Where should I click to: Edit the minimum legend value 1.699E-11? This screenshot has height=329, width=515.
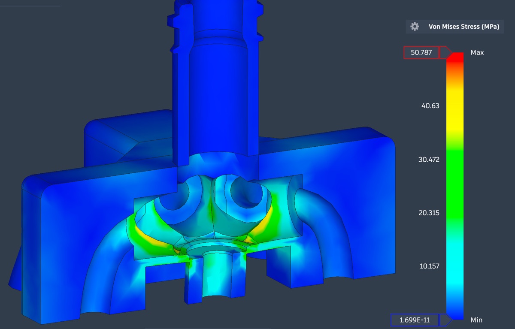(x=415, y=320)
